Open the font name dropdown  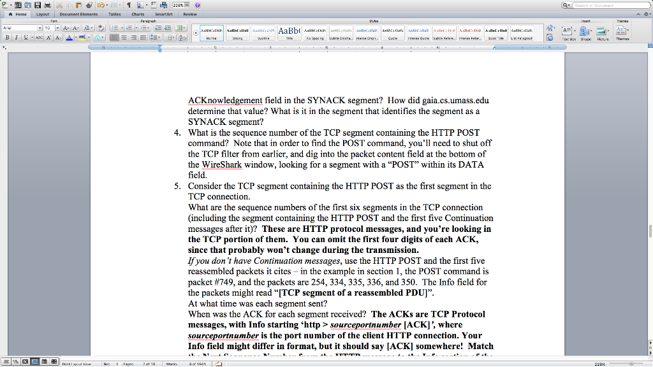[x=40, y=28]
